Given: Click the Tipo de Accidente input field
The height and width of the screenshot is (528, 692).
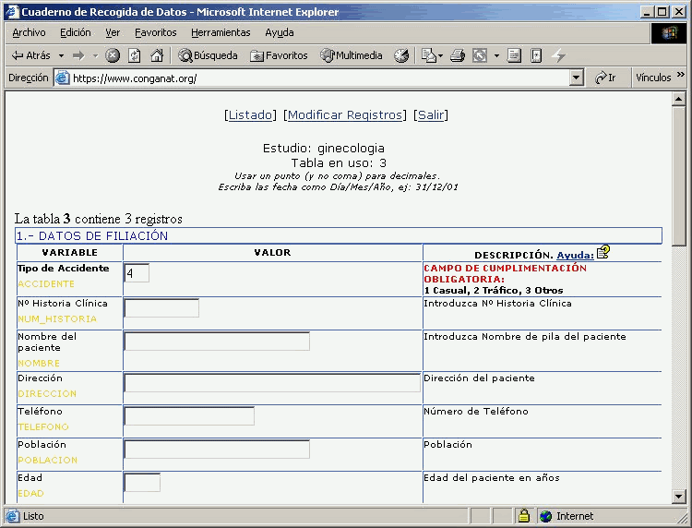Looking at the screenshot, I should [137, 273].
